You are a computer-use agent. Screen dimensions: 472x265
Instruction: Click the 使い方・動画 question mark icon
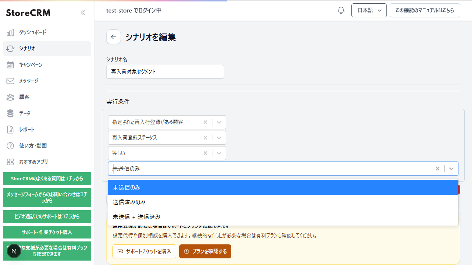[x=10, y=146]
